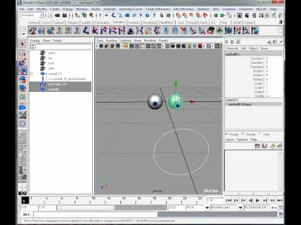Click the green locator star shelf icon
301x225 pixels.
(219, 31)
